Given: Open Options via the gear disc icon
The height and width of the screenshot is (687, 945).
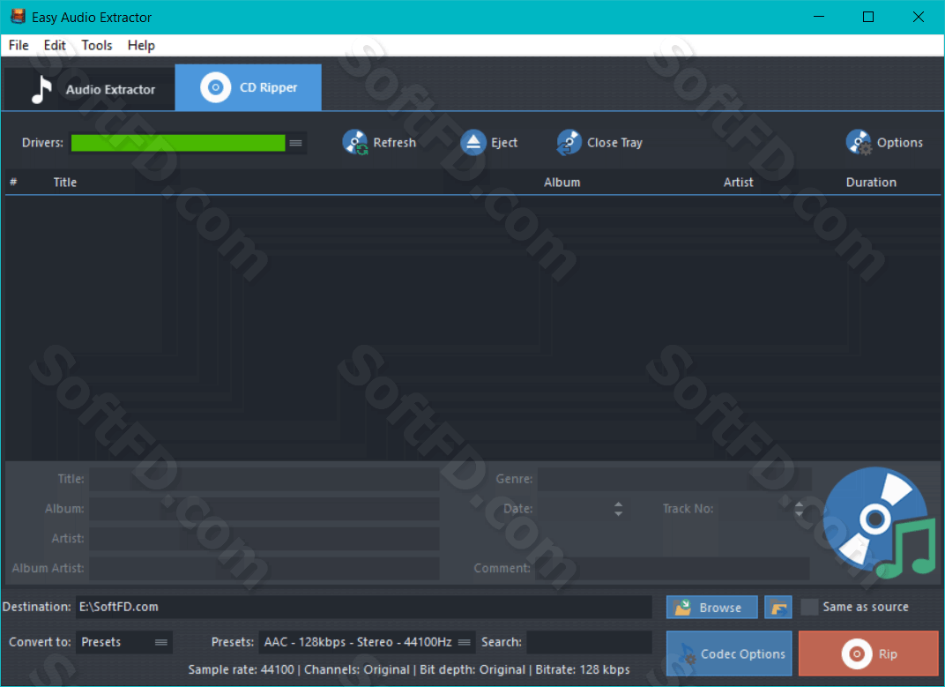Looking at the screenshot, I should (x=859, y=142).
